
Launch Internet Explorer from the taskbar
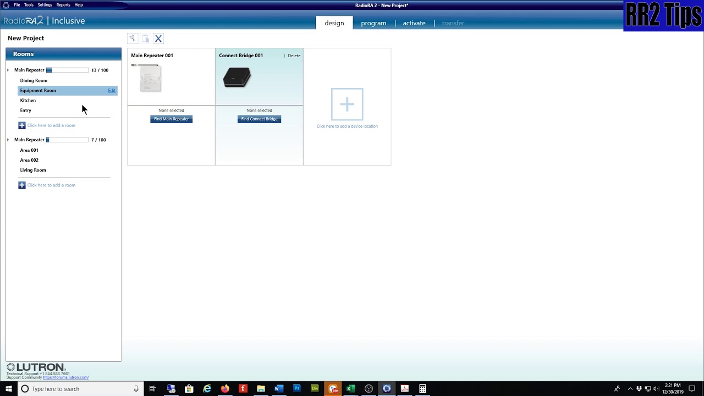tap(207, 389)
